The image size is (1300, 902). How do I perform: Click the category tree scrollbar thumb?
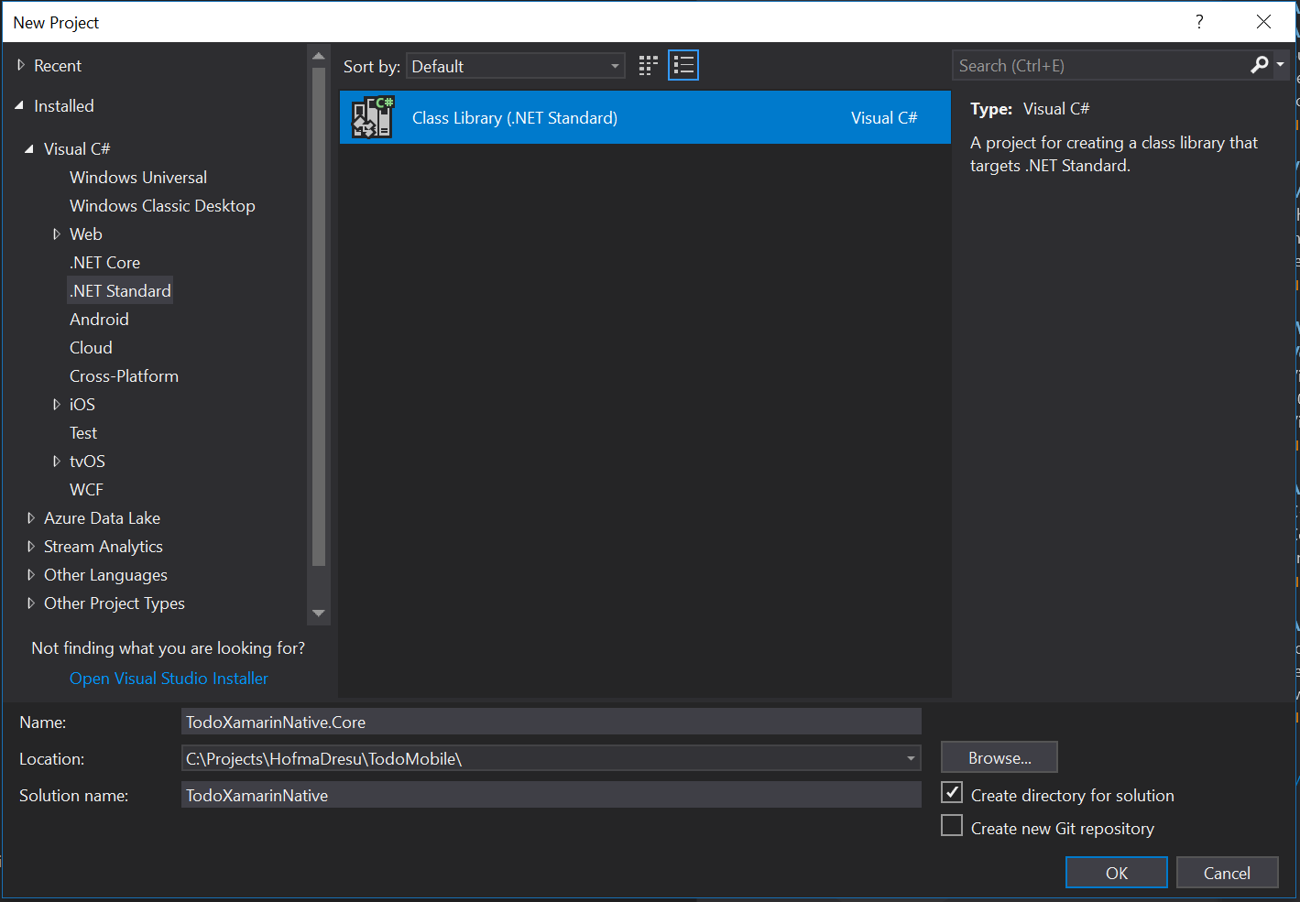click(319, 317)
